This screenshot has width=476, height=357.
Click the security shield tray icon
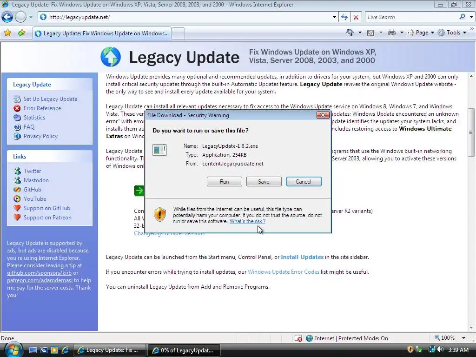coord(410,350)
